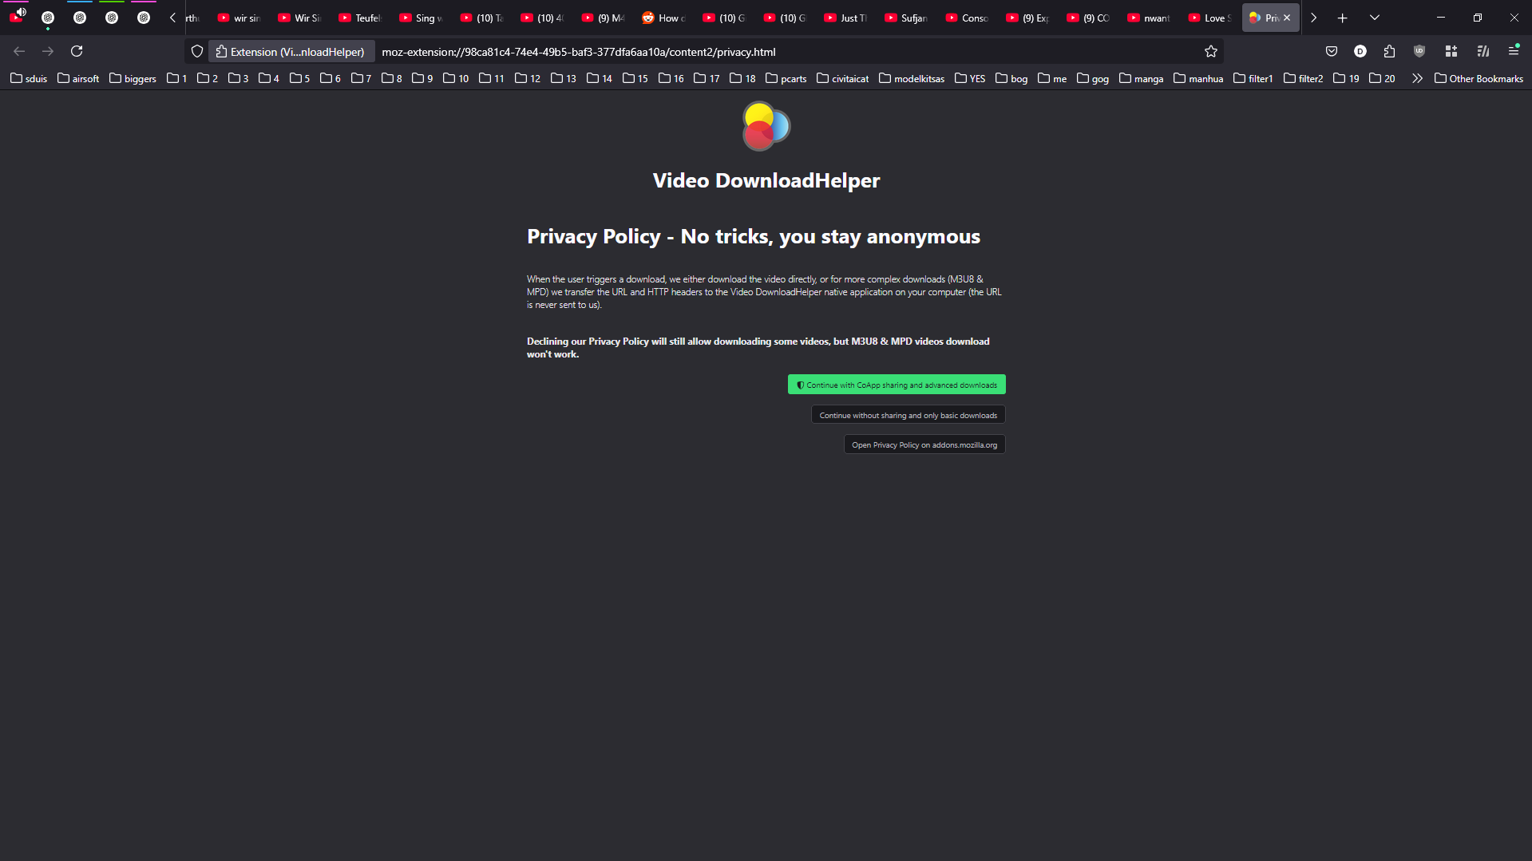Open the tracking protection shield
The image size is (1532, 861).
(x=197, y=52)
